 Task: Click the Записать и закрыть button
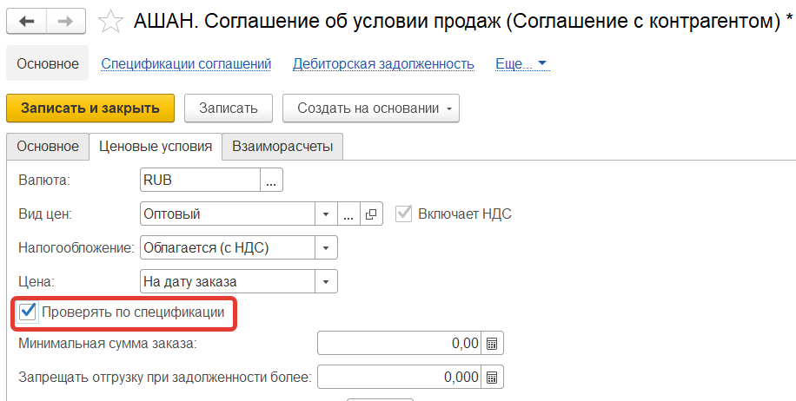pyautogui.click(x=90, y=108)
